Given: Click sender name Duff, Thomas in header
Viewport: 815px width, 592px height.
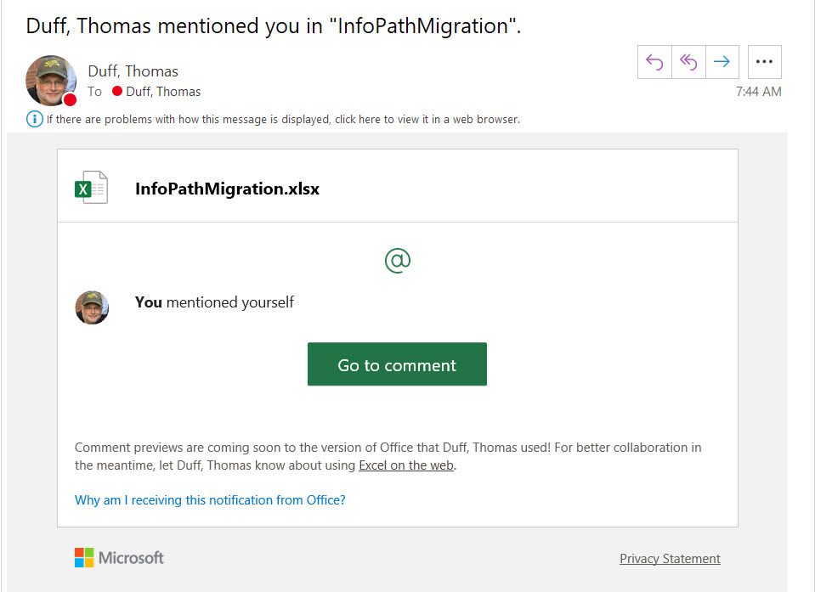Looking at the screenshot, I should [x=133, y=71].
